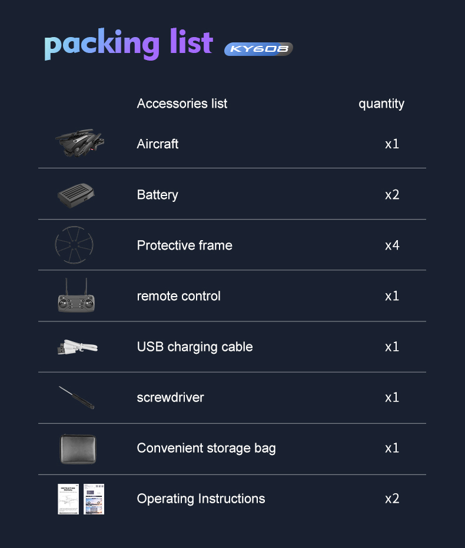Select the Accessories list column header
465x548 pixels.
[182, 104]
